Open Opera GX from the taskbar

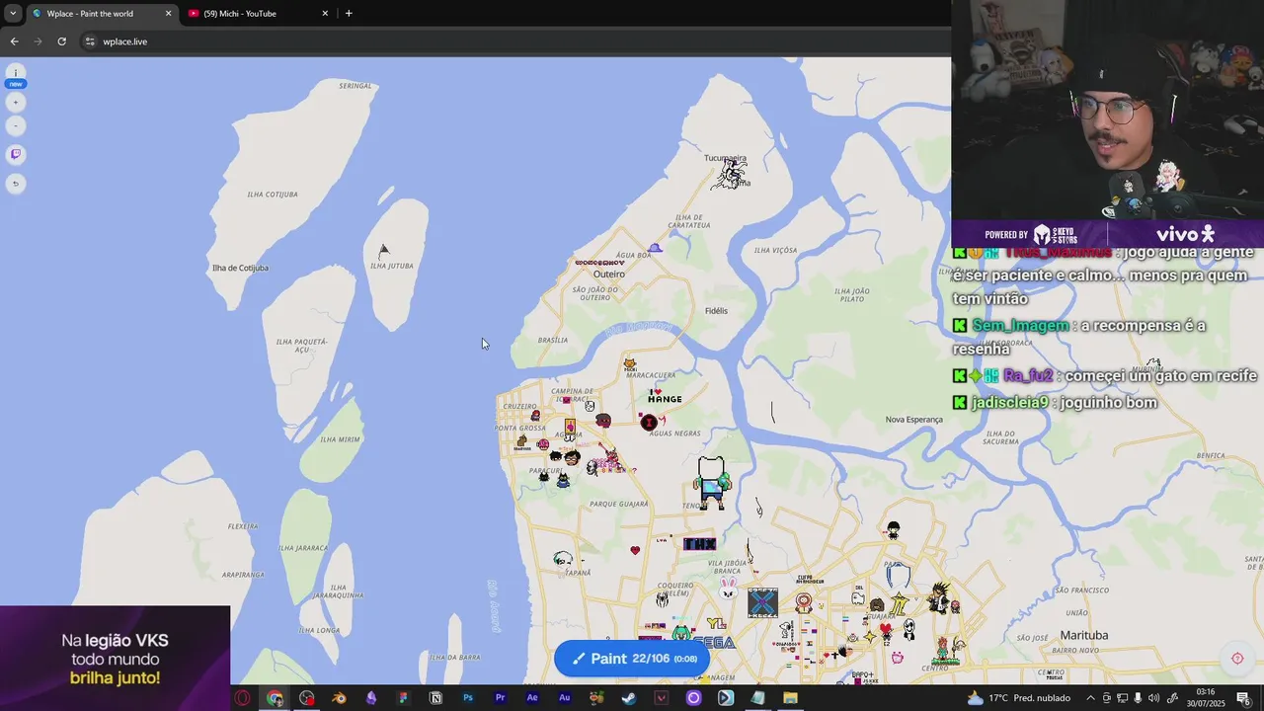click(x=242, y=698)
